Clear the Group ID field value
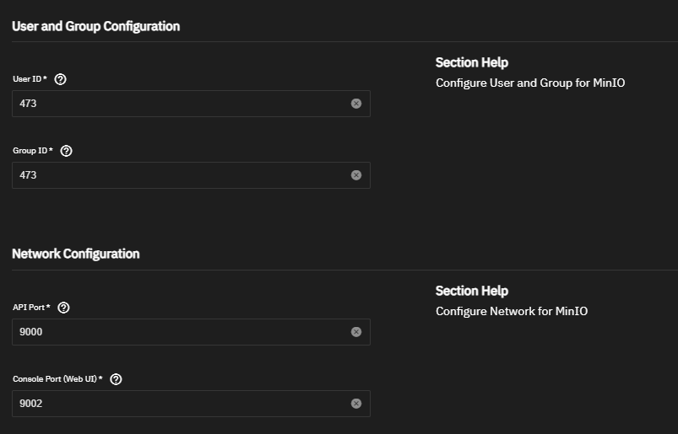Screen dimensions: 678x434 coord(356,175)
